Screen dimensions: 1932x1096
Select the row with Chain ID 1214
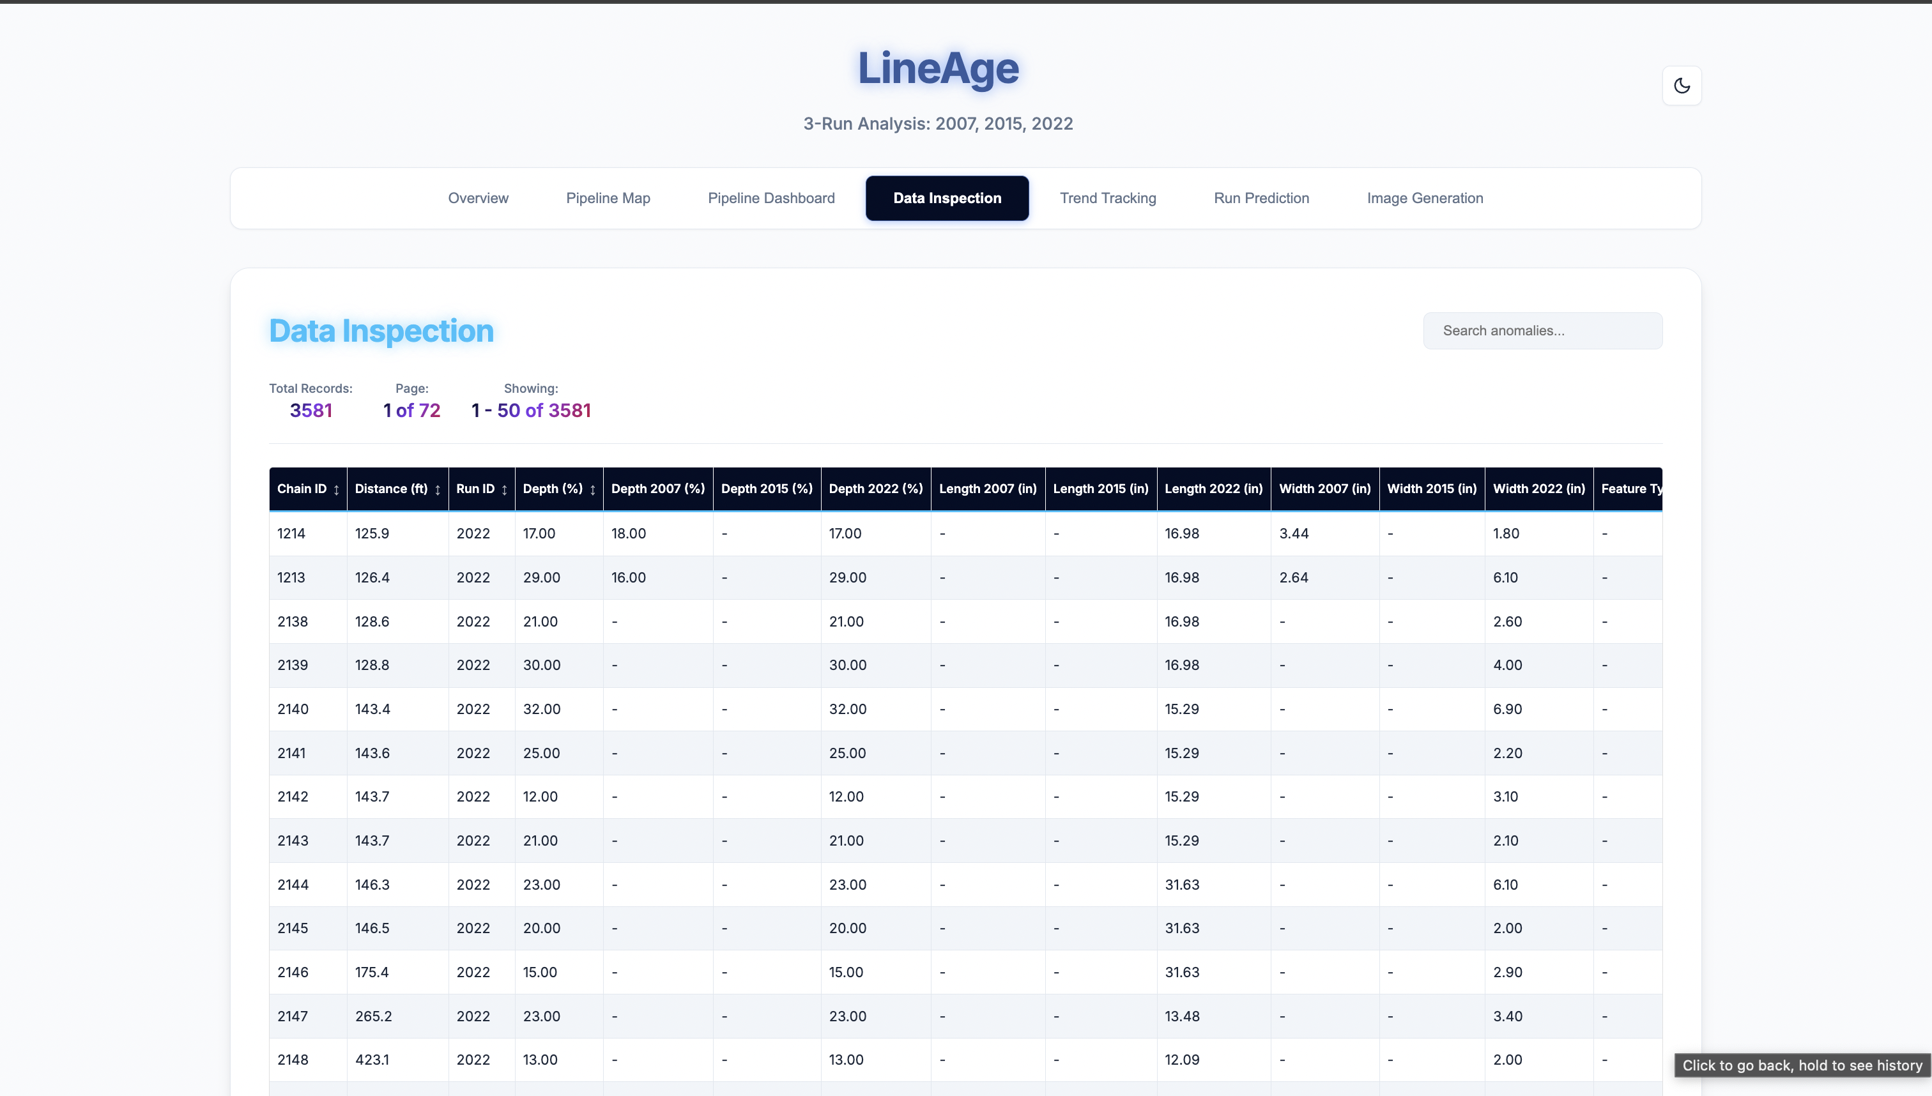291,533
